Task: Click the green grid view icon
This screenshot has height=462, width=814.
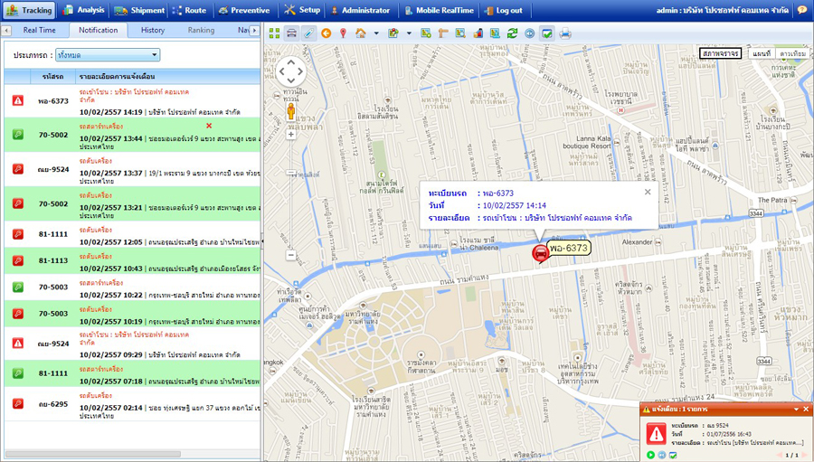Action: click(x=275, y=33)
